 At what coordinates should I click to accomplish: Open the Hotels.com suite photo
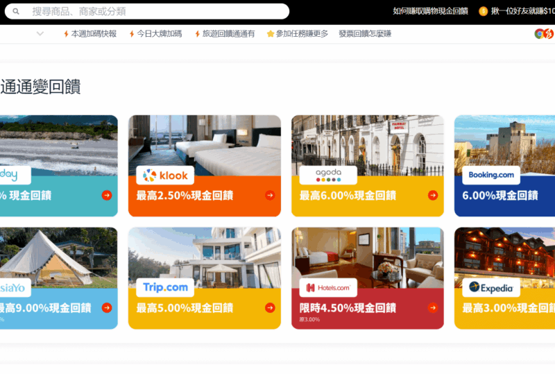tap(368, 257)
